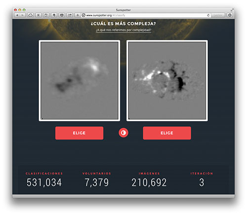The image size is (247, 215).
Task: Click the ITERACIÓN value 3
Action: point(202,182)
